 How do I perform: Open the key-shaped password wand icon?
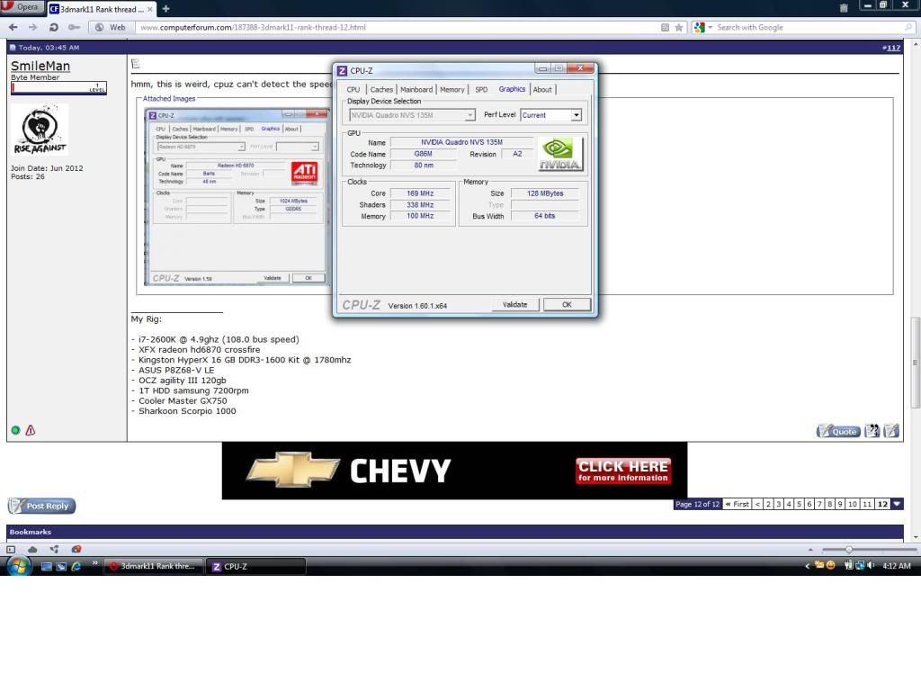[74, 27]
